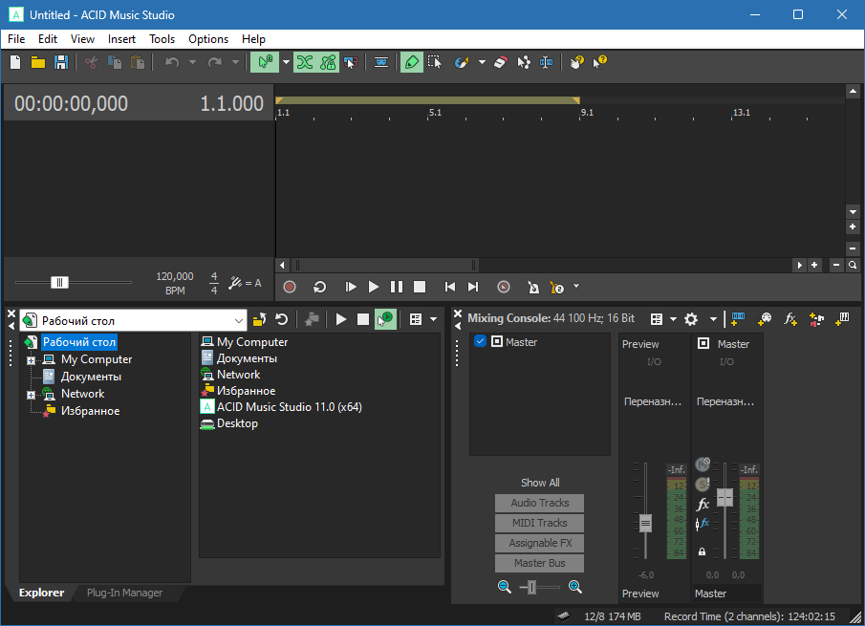The image size is (865, 626).
Task: Select the Erase tool icon
Action: click(500, 62)
